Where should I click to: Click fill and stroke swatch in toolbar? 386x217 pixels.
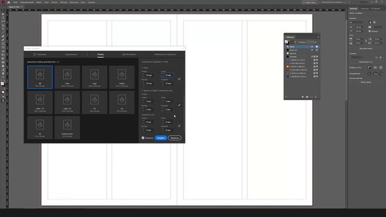(2, 84)
